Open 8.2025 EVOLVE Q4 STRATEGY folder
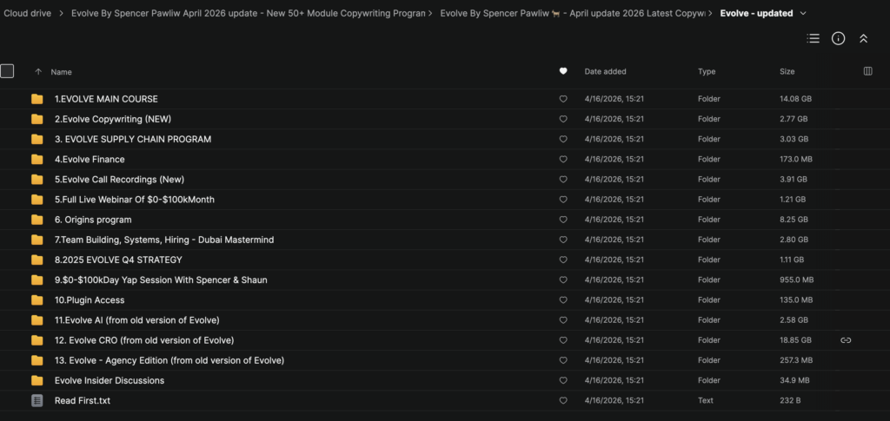This screenshot has height=421, width=890. pyautogui.click(x=118, y=260)
